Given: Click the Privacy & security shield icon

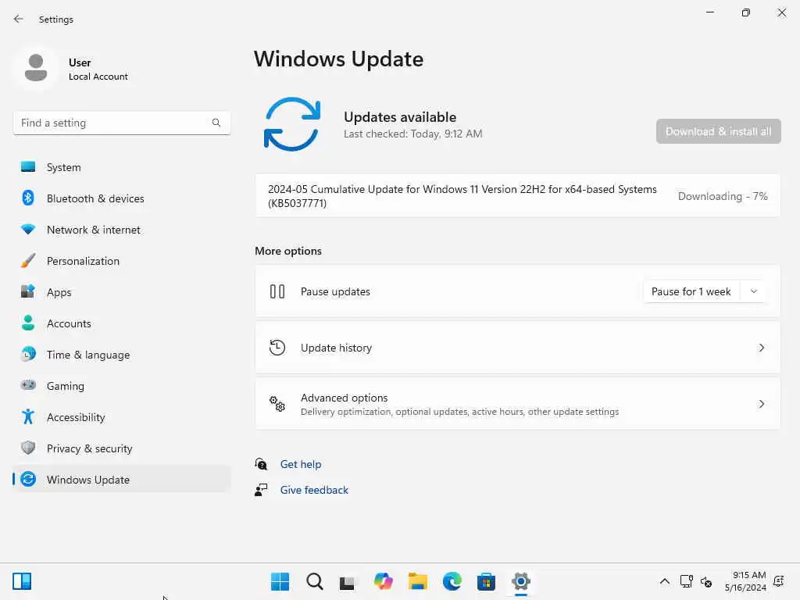Looking at the screenshot, I should 28,448.
